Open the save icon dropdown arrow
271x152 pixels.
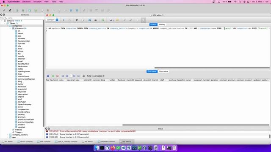coord(113,21)
